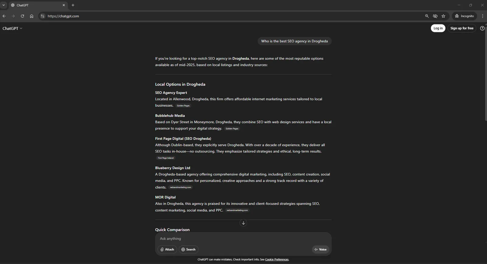Open a new browser tab
The image size is (487, 264).
[x=73, y=5]
